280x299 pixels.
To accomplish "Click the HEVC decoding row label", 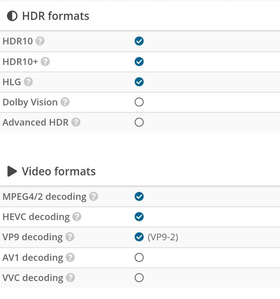I will coord(36,217).
